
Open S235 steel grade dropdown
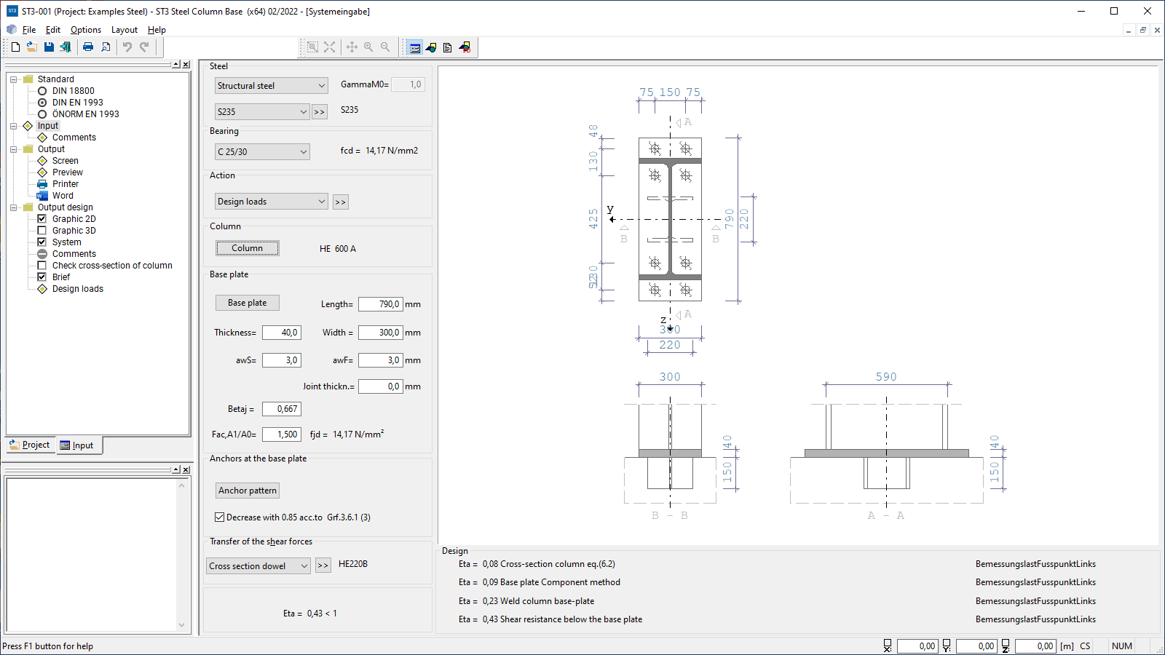[x=262, y=112]
